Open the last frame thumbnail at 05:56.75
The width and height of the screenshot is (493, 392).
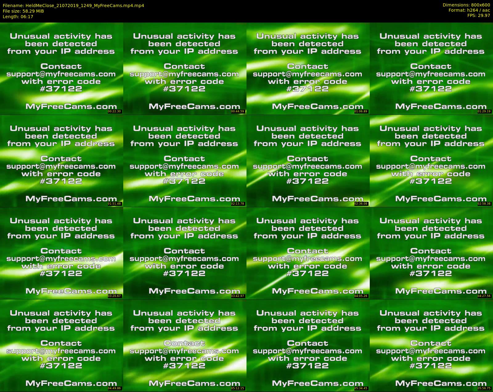click(431, 346)
